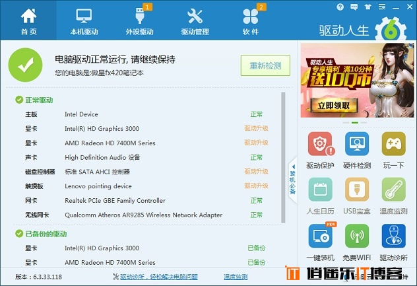The width and height of the screenshot is (417, 286).
Task: Click the 已备份的驱动 section header
Action: point(41,234)
